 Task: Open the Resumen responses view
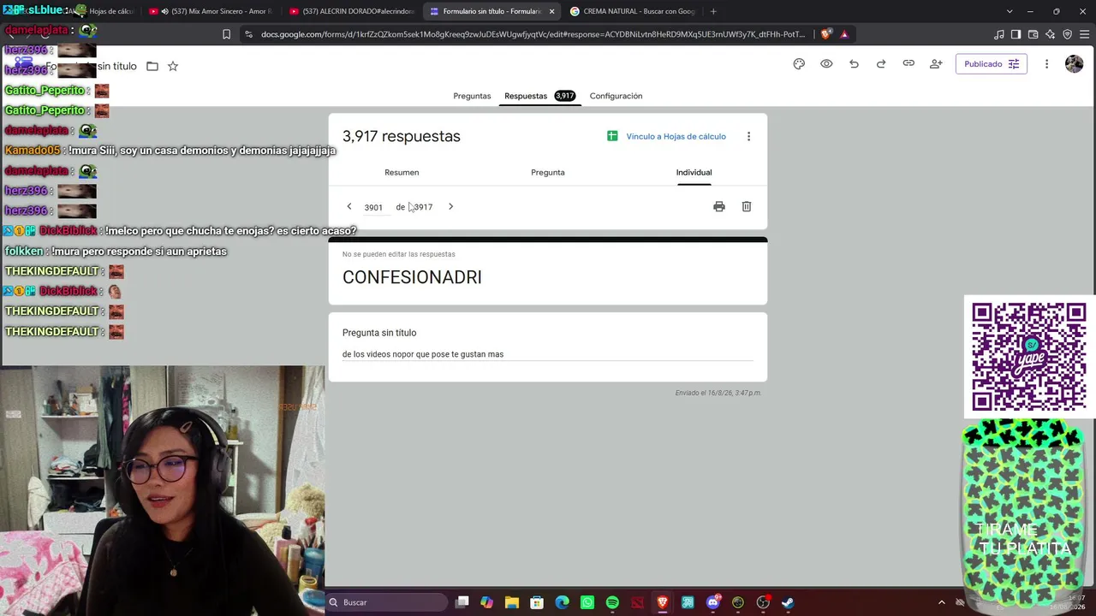click(402, 172)
